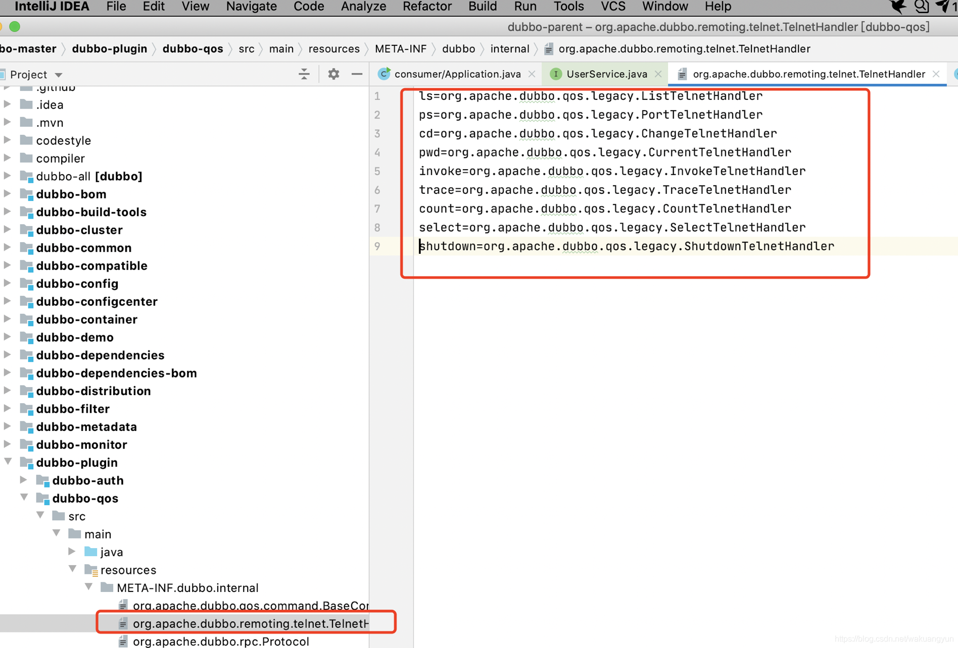
Task: Close the UserService.java tab
Action: (x=658, y=74)
